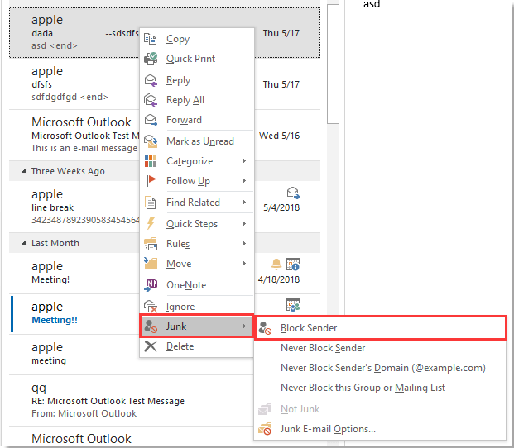
Task: Expand the Categorize submenu arrow
Action: tap(244, 161)
